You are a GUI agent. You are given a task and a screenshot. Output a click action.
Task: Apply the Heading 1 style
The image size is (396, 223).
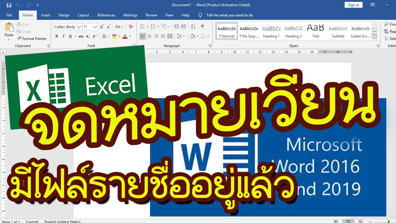[271, 31]
